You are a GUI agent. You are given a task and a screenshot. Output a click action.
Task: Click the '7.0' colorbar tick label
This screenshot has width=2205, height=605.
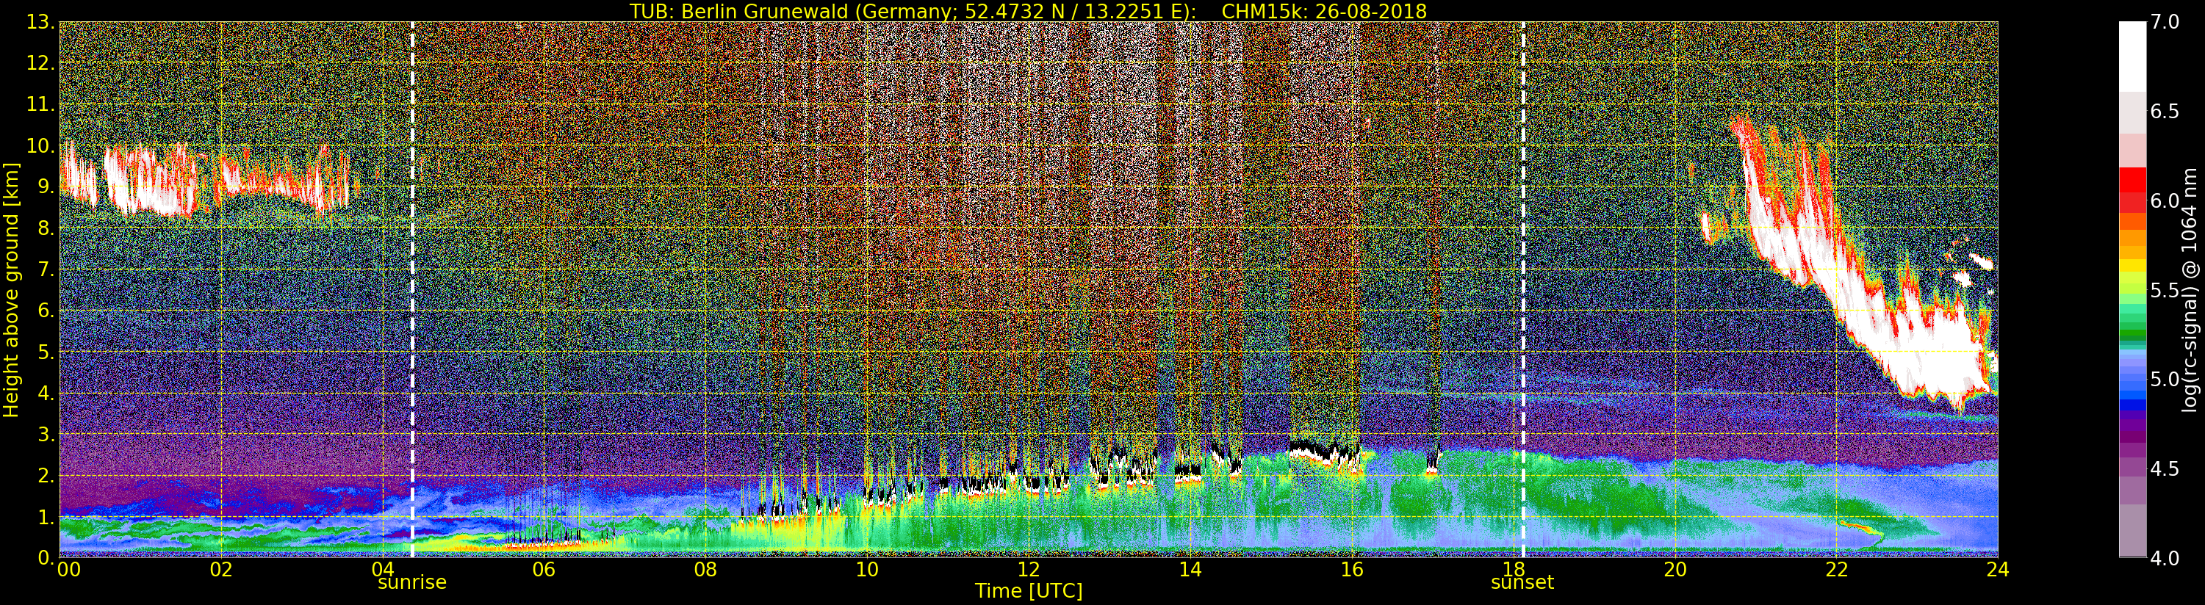click(2165, 22)
